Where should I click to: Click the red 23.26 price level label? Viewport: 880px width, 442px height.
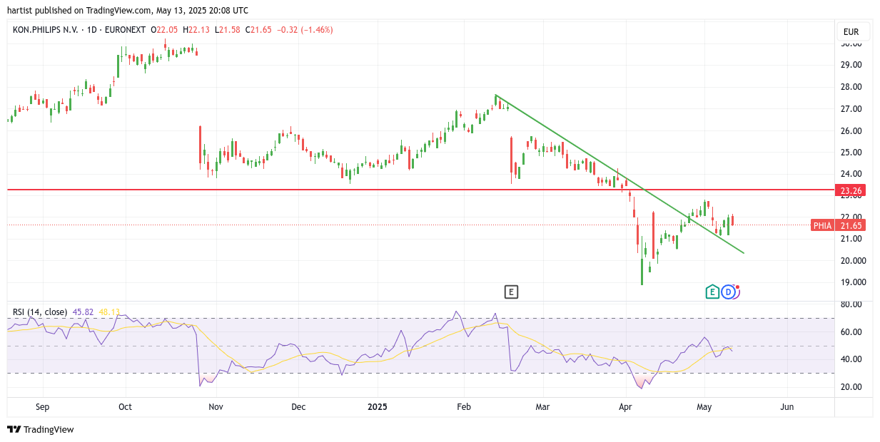coord(851,190)
